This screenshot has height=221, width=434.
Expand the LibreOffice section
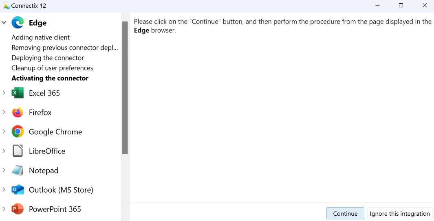coord(4,151)
